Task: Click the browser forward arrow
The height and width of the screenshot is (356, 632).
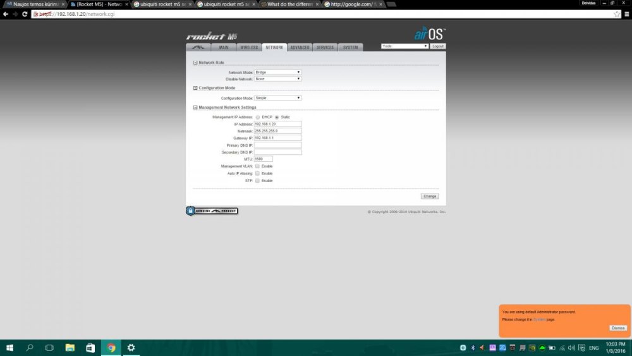Action: click(15, 14)
